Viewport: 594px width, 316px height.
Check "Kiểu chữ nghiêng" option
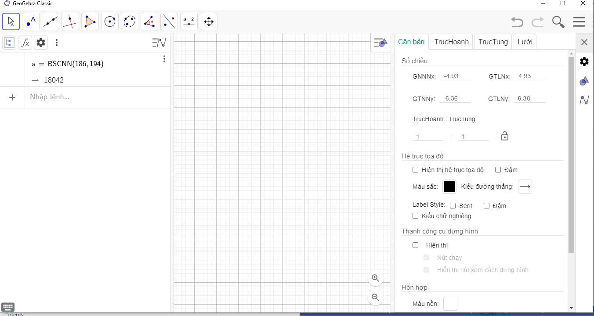416,216
